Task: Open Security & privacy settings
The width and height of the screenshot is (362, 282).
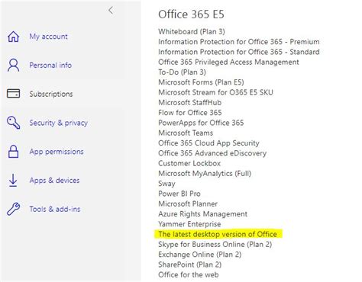Action: (59, 123)
